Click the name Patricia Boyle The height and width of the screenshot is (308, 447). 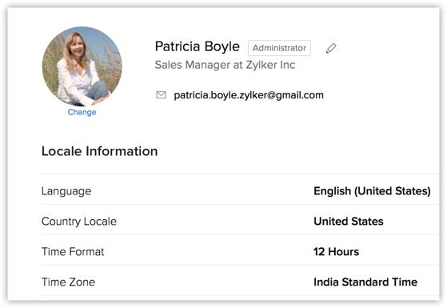[x=198, y=46]
